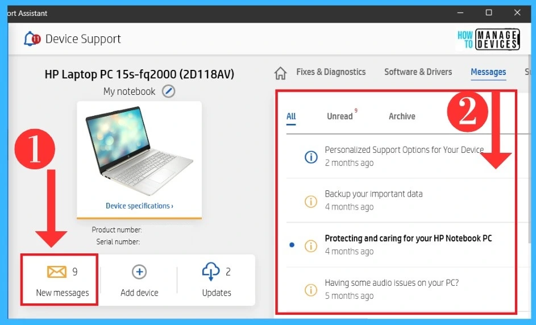The image size is (536, 325).
Task: Open Backup your important data message
Action: pos(373,194)
